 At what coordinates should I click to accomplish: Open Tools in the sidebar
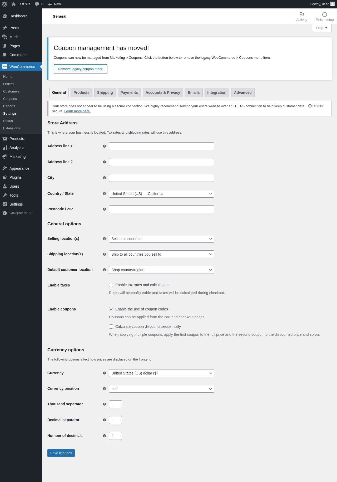click(x=21, y=195)
